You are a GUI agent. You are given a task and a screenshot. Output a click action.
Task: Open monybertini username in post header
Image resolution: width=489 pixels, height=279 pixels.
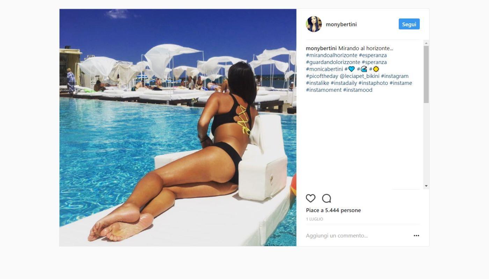pos(341,24)
